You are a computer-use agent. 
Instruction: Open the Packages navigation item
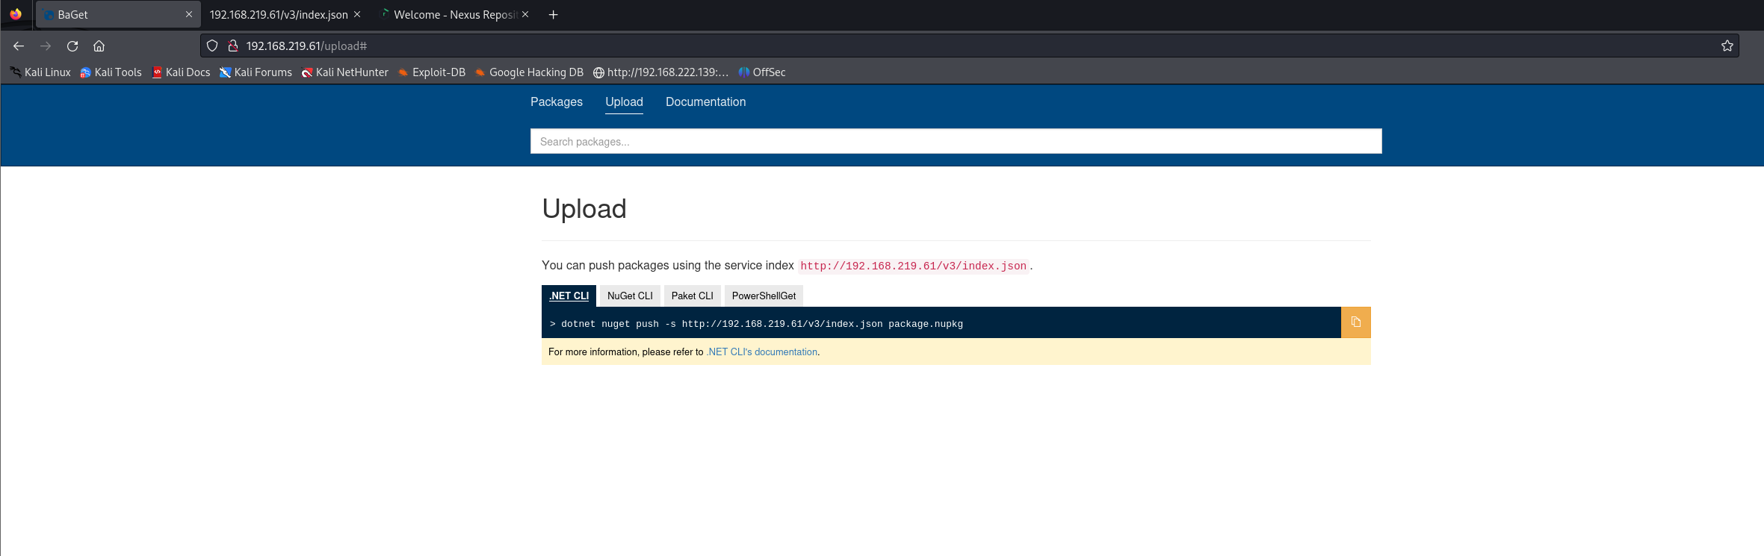click(x=557, y=101)
